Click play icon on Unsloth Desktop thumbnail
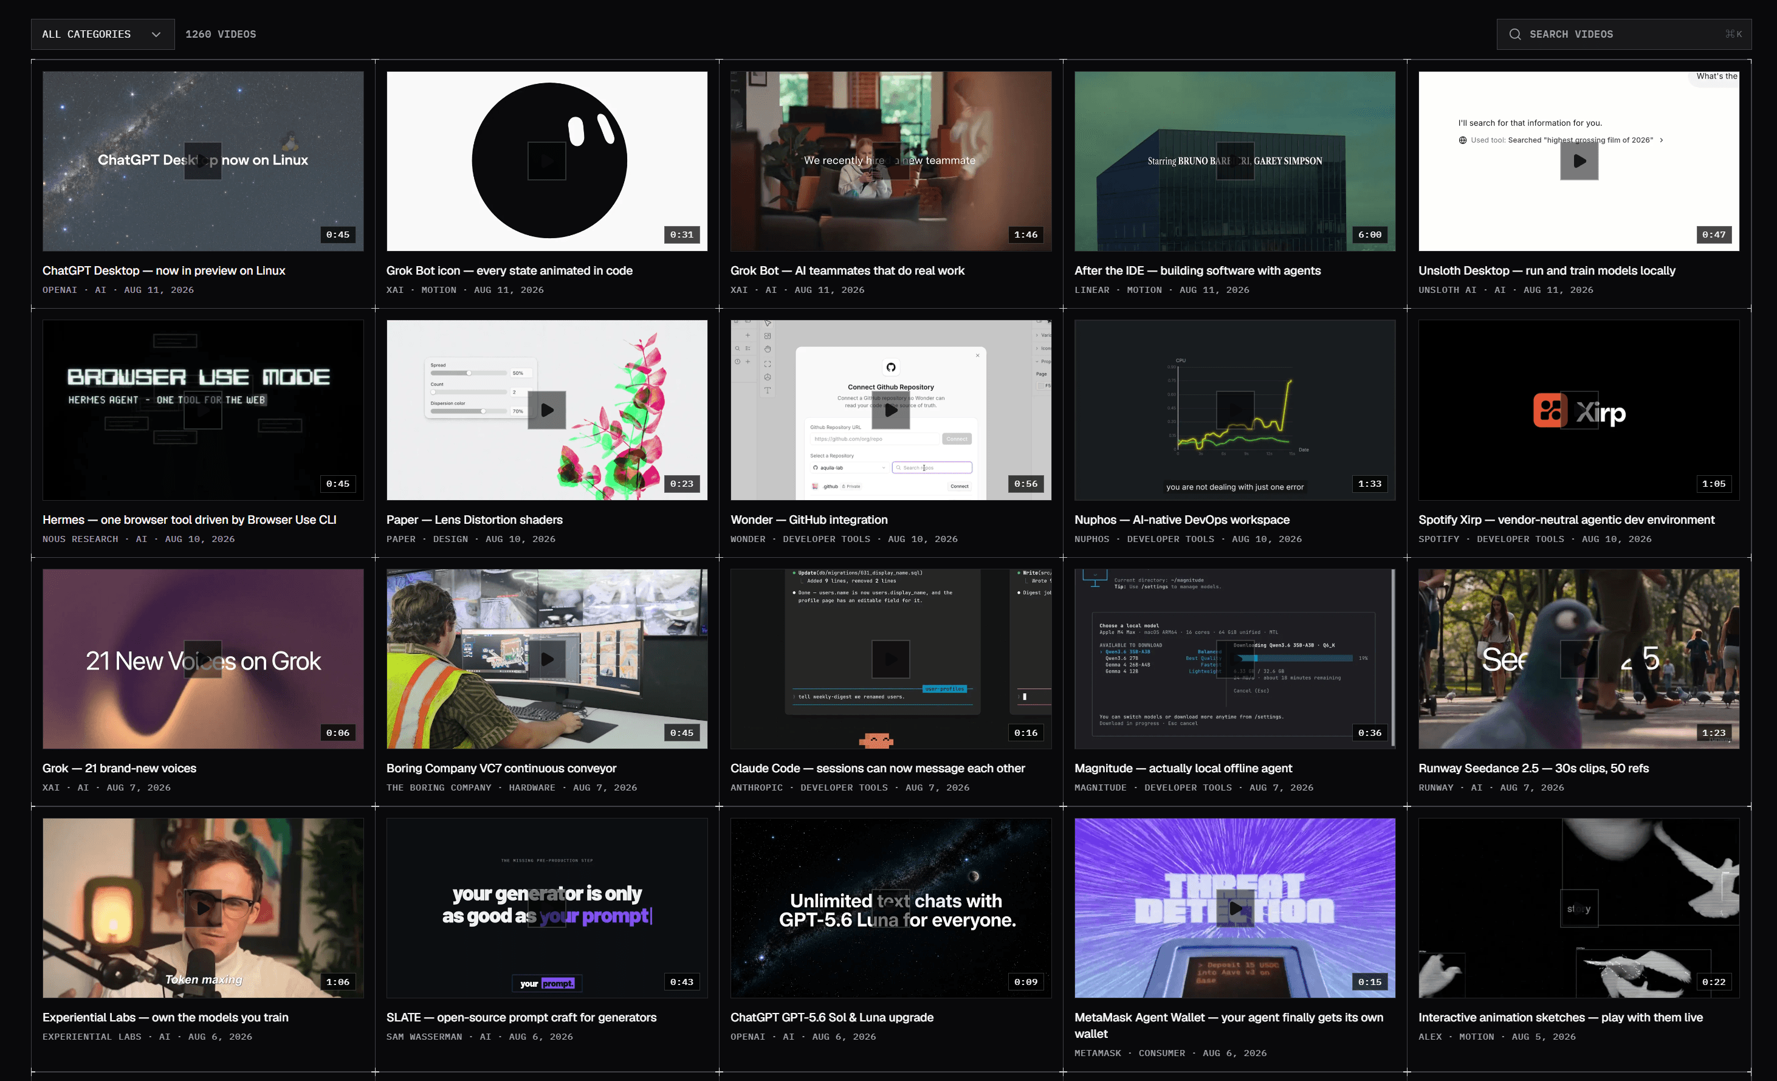The image size is (1777, 1081). coord(1579,161)
